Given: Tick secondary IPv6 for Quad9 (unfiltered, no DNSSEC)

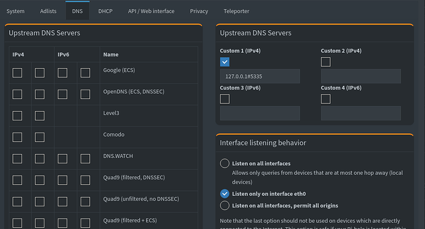Looking at the screenshot, I should pos(85,202).
